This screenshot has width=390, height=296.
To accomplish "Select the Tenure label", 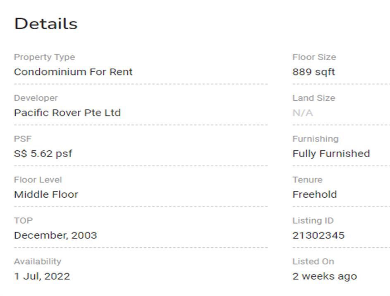I will point(307,180).
